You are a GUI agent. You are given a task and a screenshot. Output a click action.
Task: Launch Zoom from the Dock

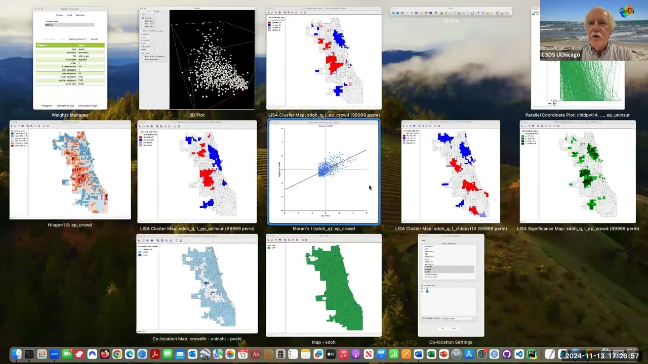point(54,354)
